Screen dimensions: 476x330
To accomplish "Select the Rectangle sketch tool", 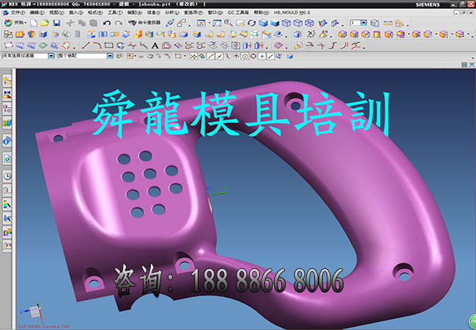I will 108,45.
